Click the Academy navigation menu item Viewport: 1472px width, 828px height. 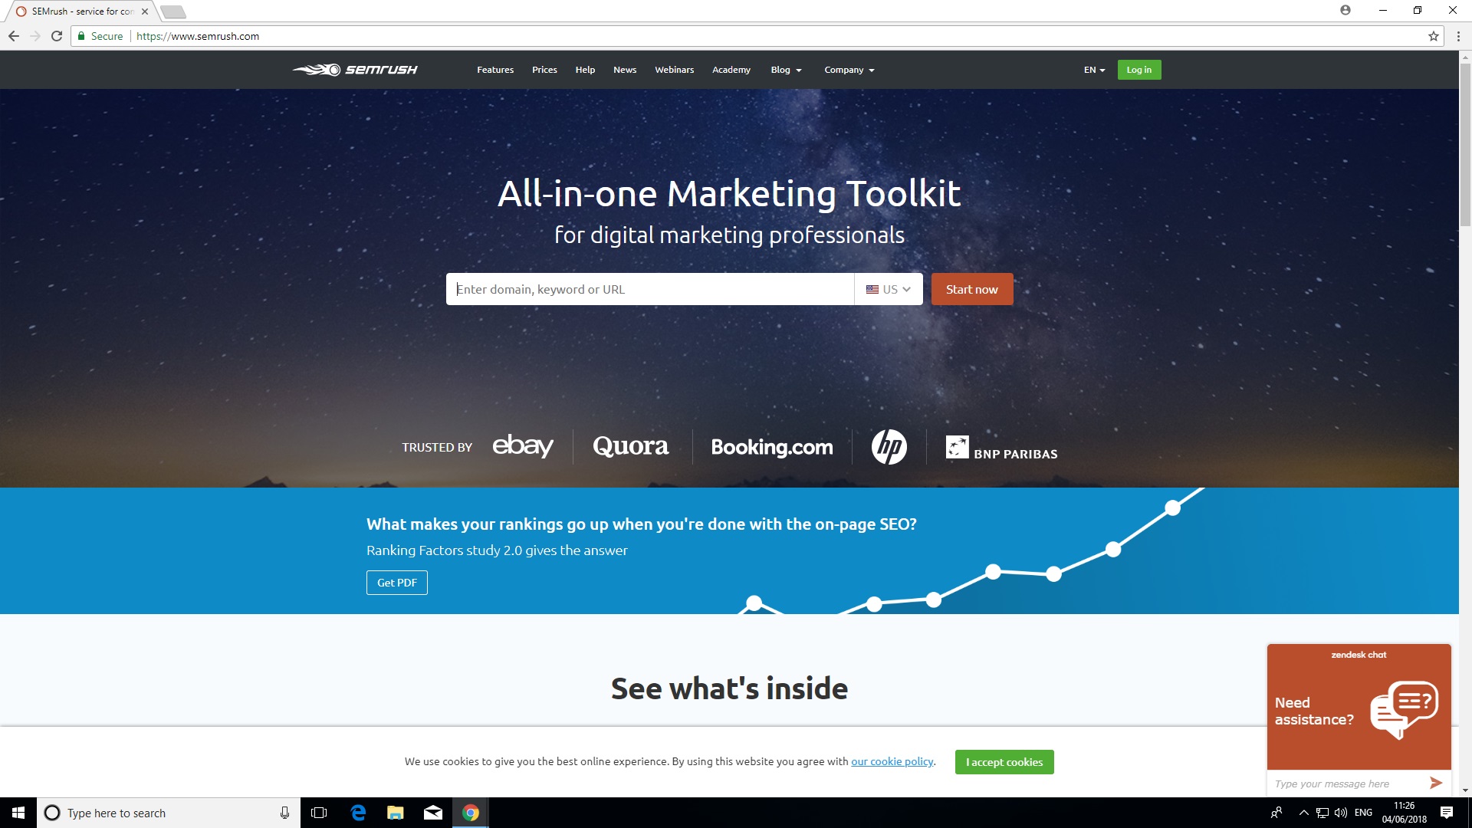click(732, 70)
